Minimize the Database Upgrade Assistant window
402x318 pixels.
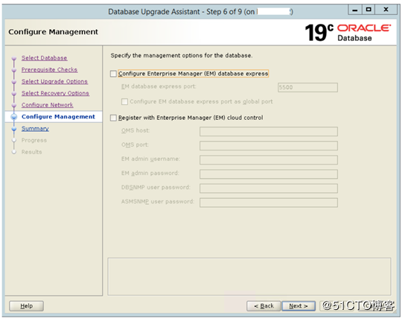coord(355,10)
